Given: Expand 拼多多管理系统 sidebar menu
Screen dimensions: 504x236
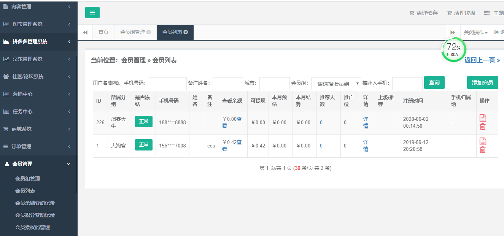Looking at the screenshot, I should [x=38, y=41].
